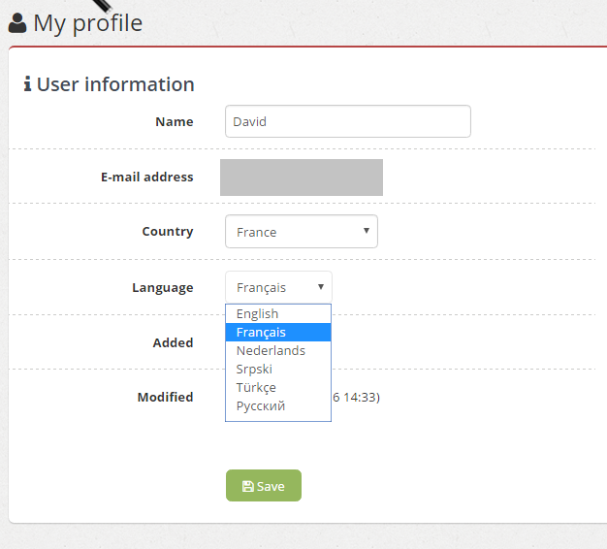Click the Country dropdown arrow
607x549 pixels.
367,231
